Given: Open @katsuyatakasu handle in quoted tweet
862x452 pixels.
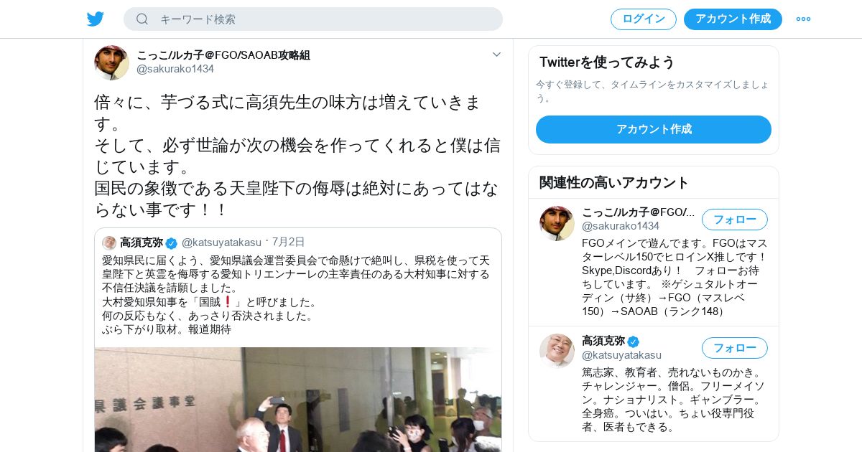Looking at the screenshot, I should click(221, 243).
